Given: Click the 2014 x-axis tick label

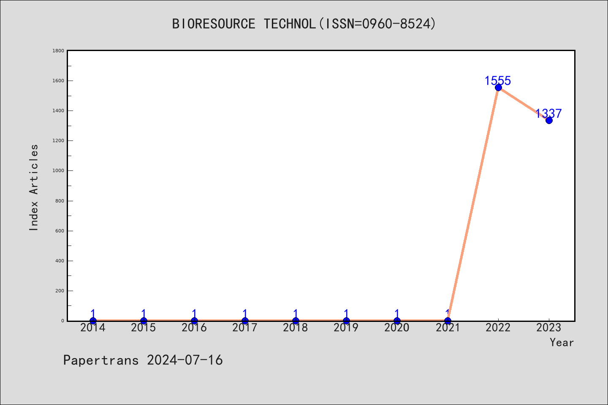Looking at the screenshot, I should pyautogui.click(x=93, y=328).
